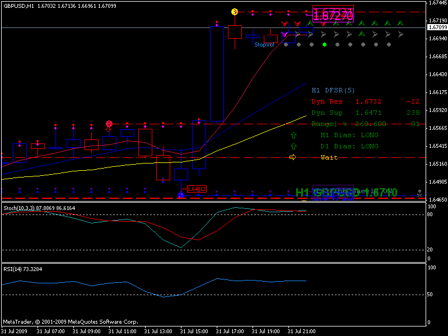Viewport: 448px width, 336px height.
Task: Click the GBPUSD,H1 chart title text
Action: point(17,6)
